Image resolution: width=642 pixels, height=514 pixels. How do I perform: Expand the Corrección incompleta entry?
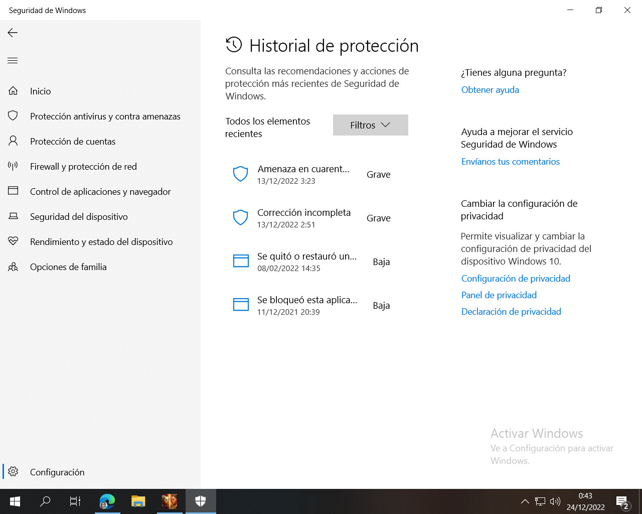(x=316, y=218)
